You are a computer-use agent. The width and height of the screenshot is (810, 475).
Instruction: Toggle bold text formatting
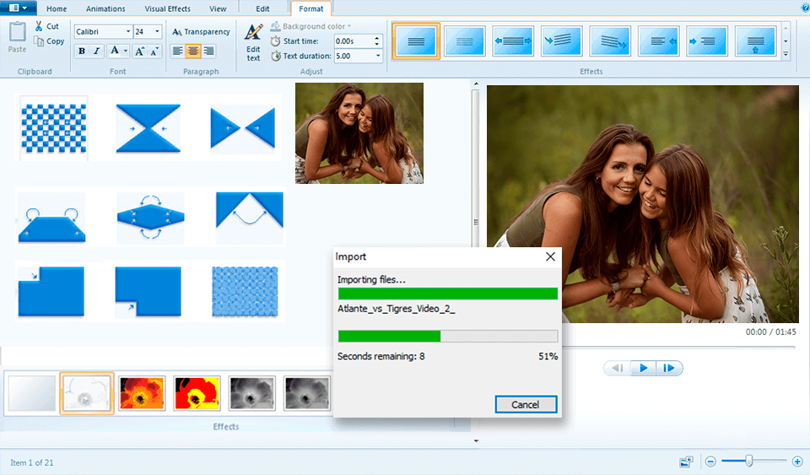pos(82,51)
